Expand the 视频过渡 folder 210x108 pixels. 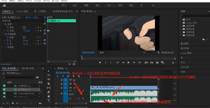point(181,35)
